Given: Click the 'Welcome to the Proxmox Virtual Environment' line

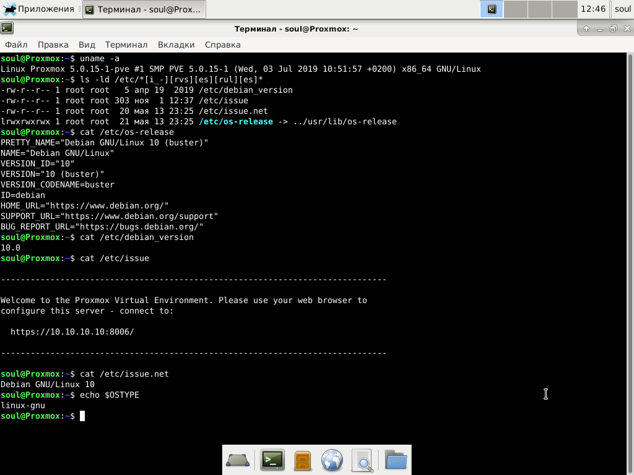Looking at the screenshot, I should (x=183, y=301).
